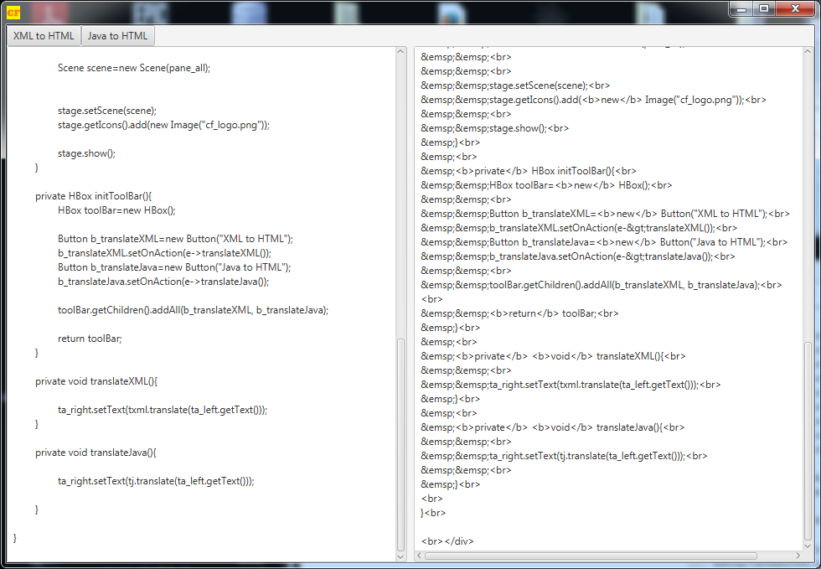Click the divider between the two text panes
This screenshot has height=569, width=821.
coord(410,302)
